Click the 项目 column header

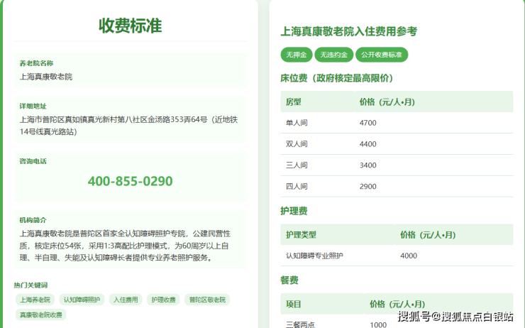294,304
